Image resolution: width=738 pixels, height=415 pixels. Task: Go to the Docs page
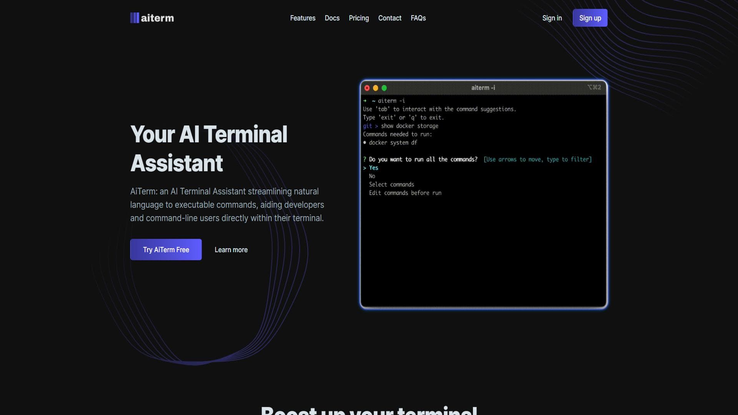[332, 18]
